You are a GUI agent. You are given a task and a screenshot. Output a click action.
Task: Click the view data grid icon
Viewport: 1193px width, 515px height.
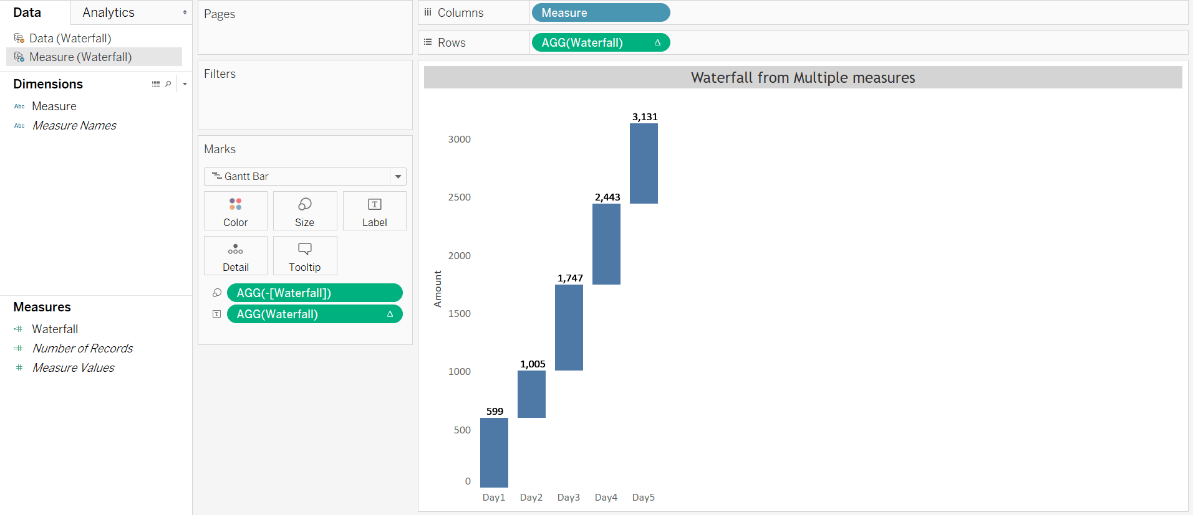click(156, 84)
